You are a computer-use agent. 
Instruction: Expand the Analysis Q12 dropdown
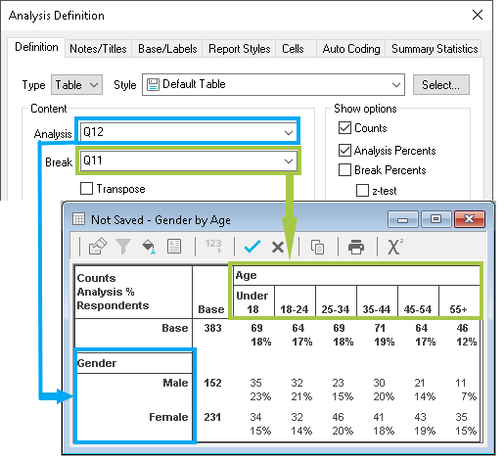click(x=189, y=132)
